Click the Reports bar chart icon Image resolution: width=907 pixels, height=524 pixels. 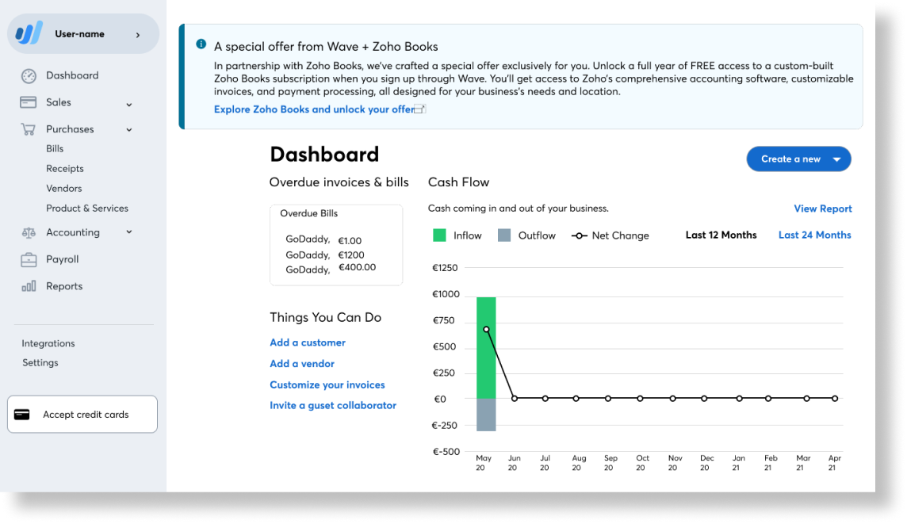click(x=29, y=286)
